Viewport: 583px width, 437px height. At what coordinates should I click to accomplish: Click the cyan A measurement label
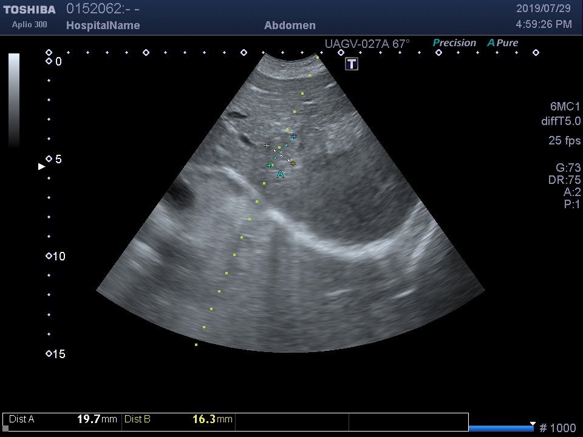click(280, 175)
